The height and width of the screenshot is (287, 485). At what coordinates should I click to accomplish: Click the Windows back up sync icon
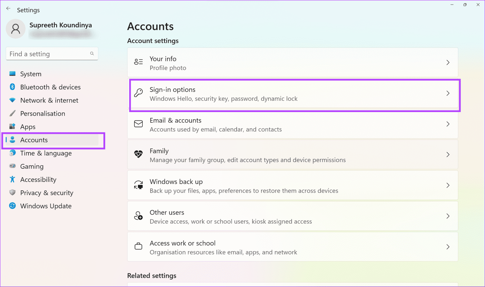point(138,185)
